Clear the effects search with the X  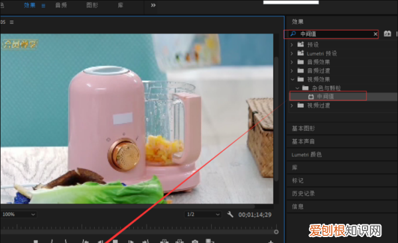pos(375,34)
